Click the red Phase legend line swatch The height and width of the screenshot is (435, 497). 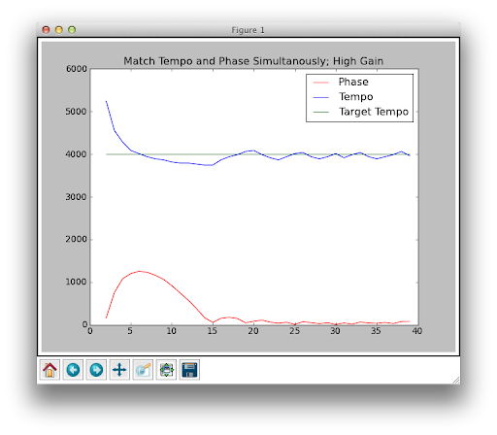coord(321,83)
